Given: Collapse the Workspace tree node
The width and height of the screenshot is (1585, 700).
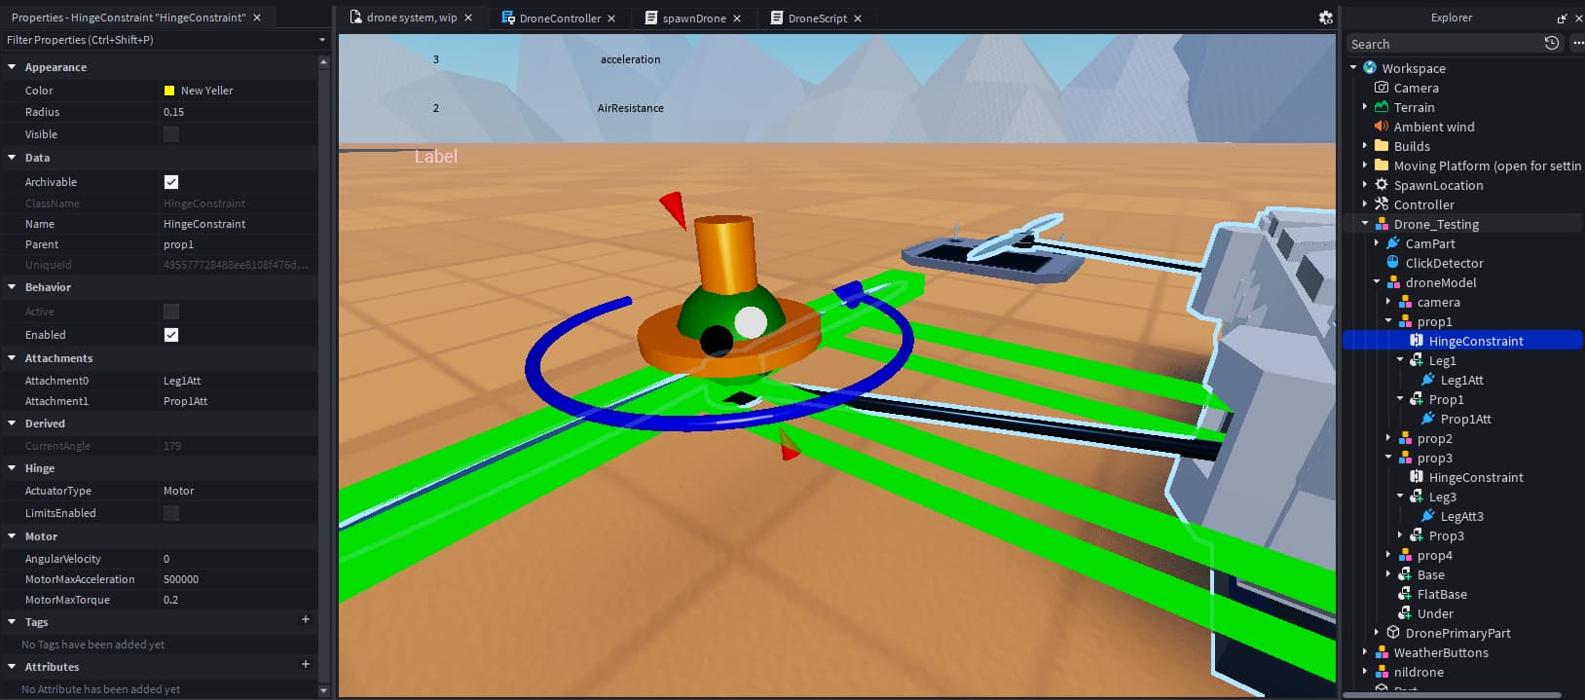Looking at the screenshot, I should 1353,68.
